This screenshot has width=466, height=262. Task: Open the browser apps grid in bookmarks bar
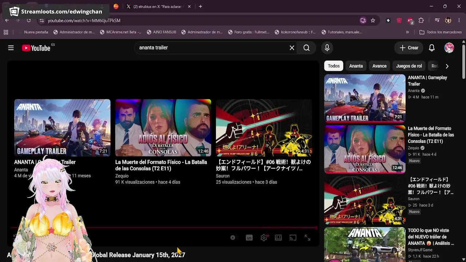(6, 32)
